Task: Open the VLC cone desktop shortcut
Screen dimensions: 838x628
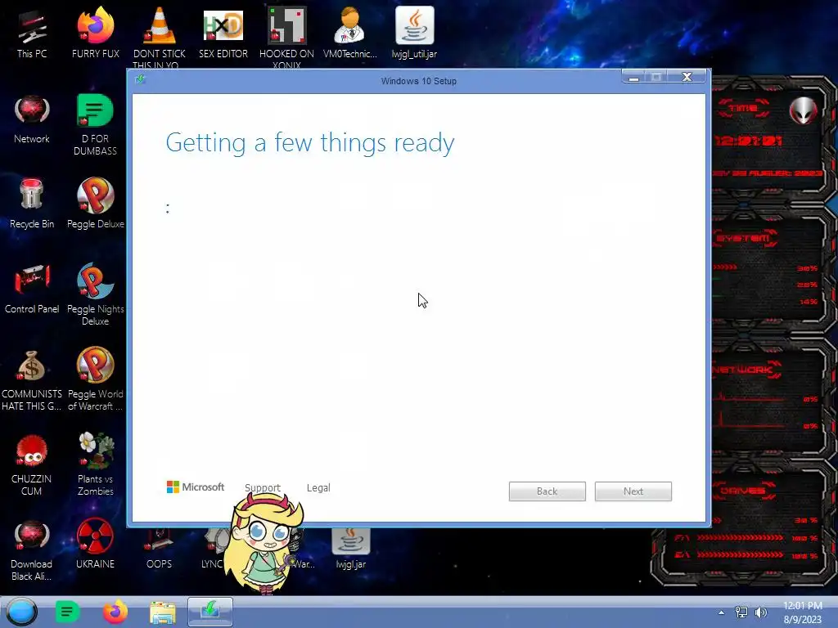Action: pos(159,35)
